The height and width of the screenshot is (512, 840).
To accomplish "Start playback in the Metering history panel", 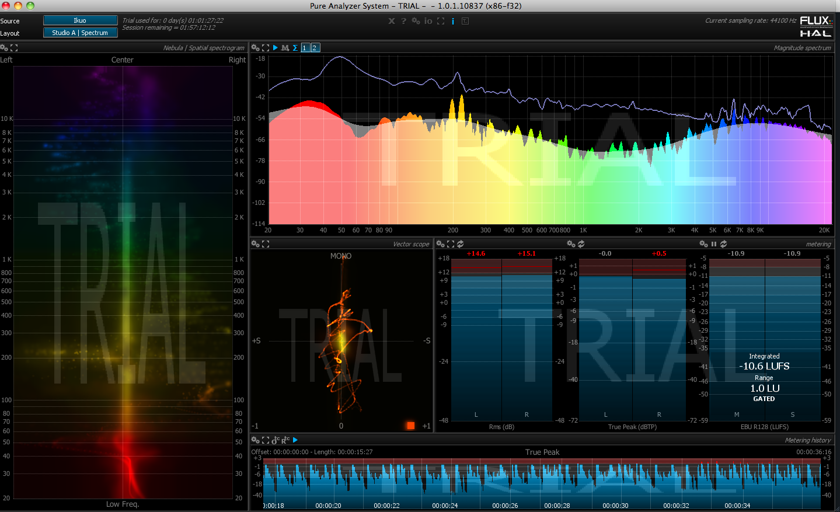I will 295,440.
